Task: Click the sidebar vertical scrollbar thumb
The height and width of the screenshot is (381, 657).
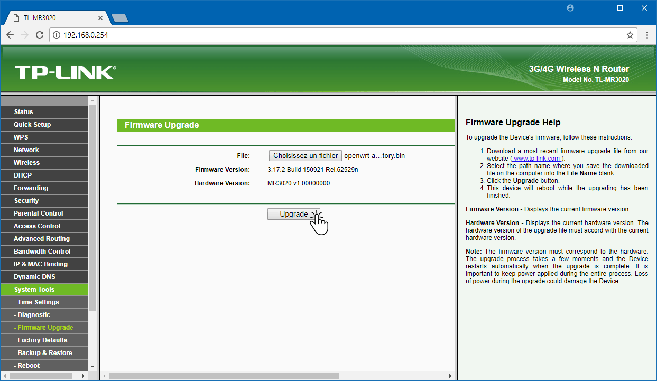Action: coord(92,207)
